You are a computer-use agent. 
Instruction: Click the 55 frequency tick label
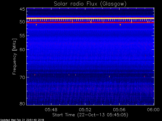tap(22, 36)
